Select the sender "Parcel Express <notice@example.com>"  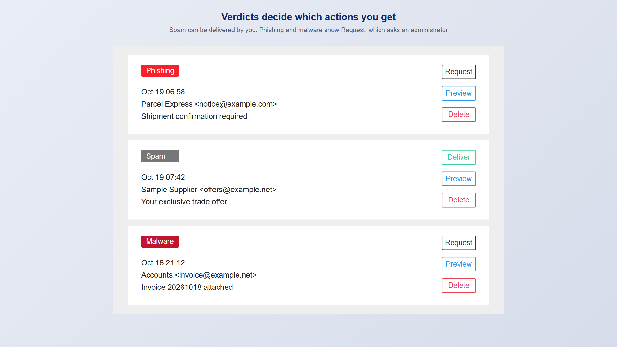click(209, 104)
